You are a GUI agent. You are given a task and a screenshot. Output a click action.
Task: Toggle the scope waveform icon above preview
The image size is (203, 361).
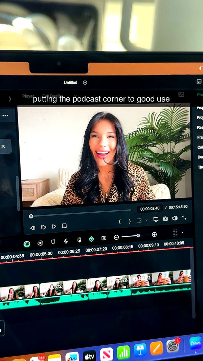tap(181, 94)
